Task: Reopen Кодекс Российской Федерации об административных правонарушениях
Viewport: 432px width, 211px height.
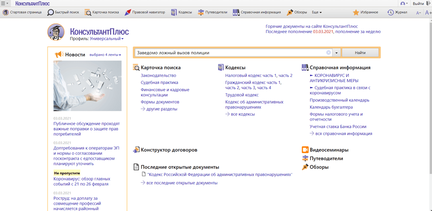Action: point(220,174)
